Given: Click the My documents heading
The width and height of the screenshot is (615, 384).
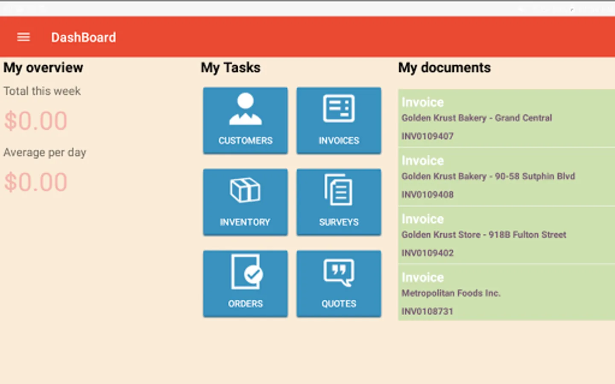Looking at the screenshot, I should click(445, 67).
